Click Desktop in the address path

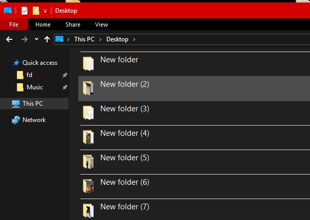coord(117,39)
